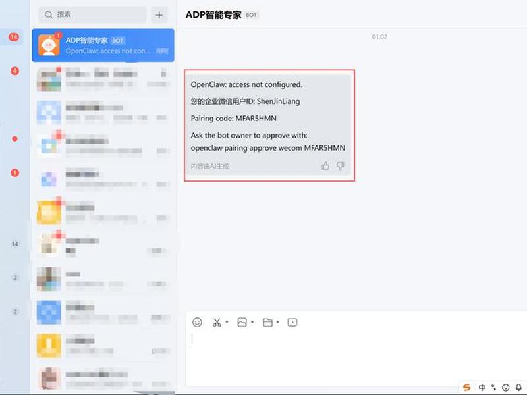
Task: Click the sidebar badge showing 1
Action: coord(14,173)
